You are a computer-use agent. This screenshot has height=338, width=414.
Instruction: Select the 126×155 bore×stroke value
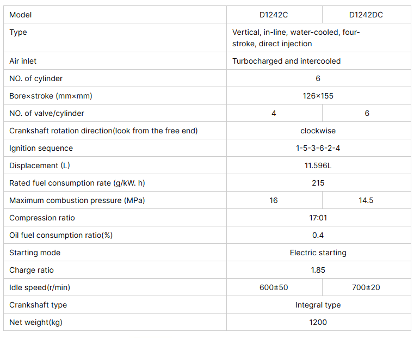pos(318,96)
